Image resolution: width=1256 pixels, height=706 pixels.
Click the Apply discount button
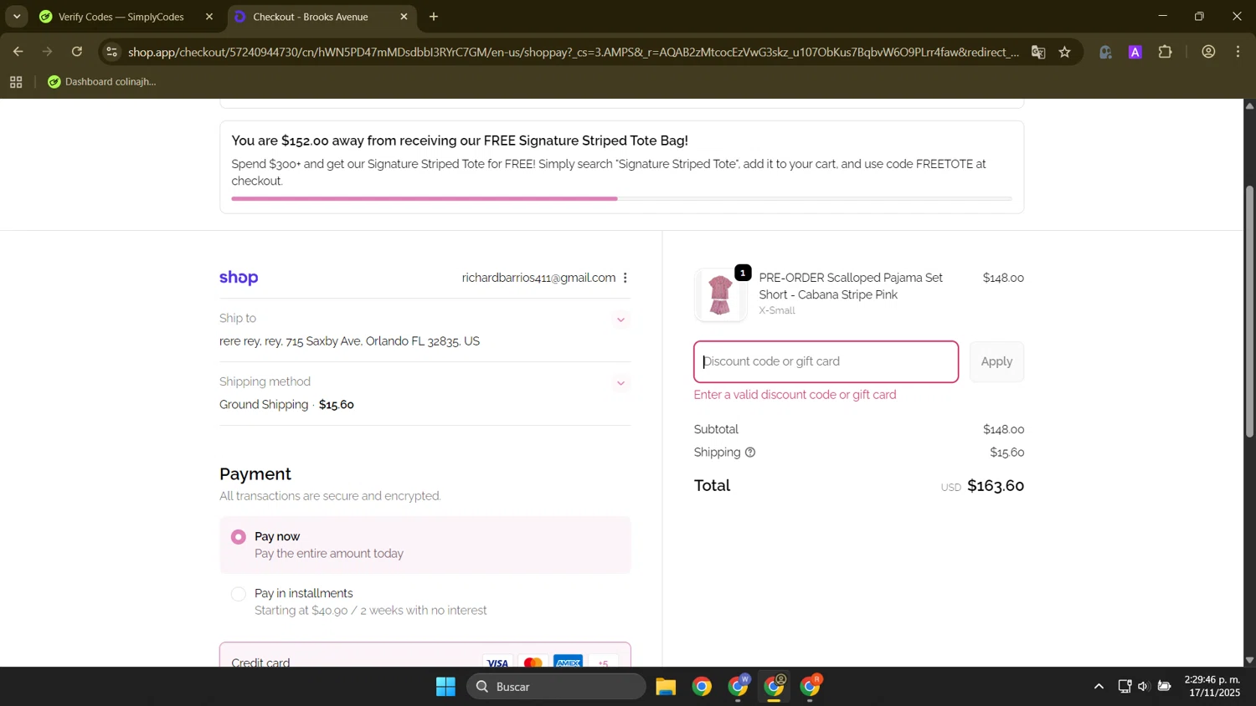coord(996,362)
